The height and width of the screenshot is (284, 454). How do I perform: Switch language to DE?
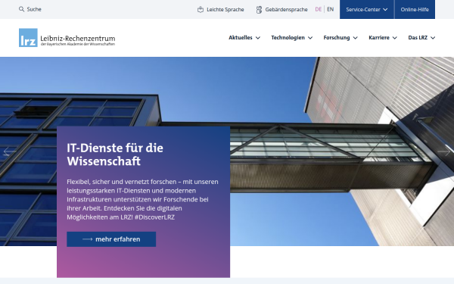pos(319,9)
